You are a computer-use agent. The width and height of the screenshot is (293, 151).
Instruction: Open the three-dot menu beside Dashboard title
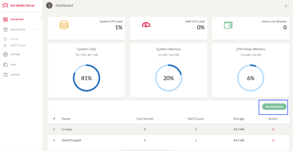(x=49, y=5)
